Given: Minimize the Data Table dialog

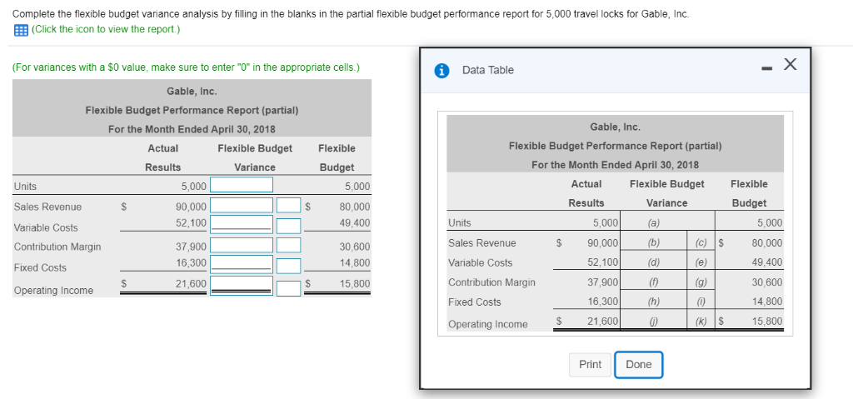Looking at the screenshot, I should [x=767, y=67].
